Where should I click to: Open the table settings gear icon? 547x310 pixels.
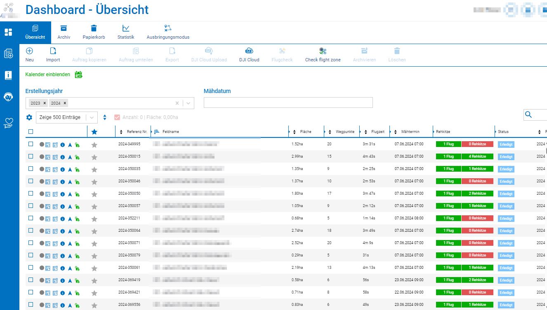(29, 117)
